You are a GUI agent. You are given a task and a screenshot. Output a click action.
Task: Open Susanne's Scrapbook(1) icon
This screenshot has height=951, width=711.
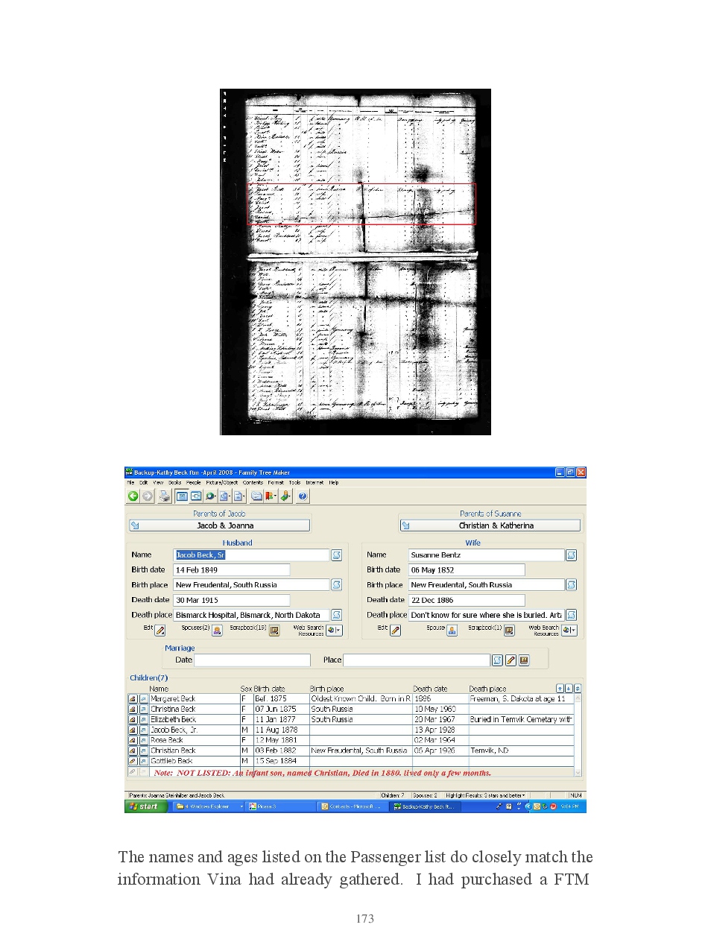coord(509,631)
